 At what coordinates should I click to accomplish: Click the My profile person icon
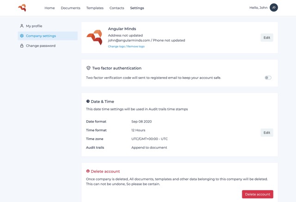click(22, 26)
